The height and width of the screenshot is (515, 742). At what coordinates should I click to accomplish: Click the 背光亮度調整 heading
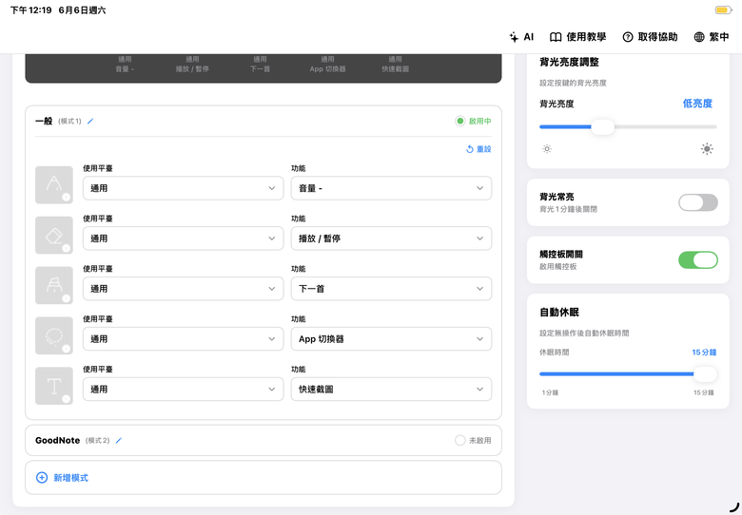point(569,62)
